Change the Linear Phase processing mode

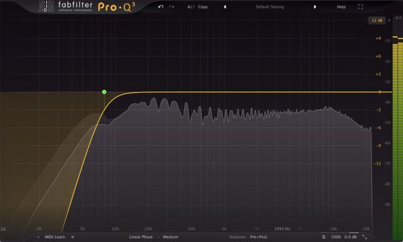coord(140,237)
